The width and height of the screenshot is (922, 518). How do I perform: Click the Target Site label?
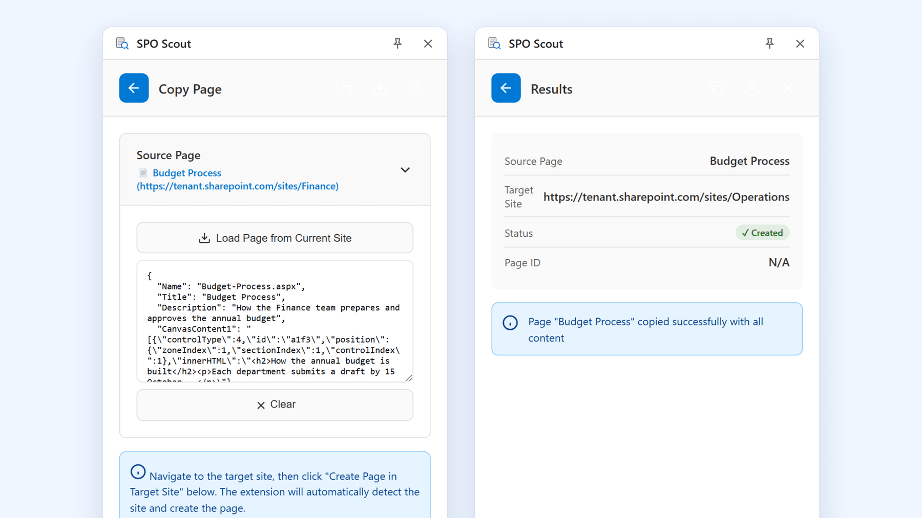[519, 197]
